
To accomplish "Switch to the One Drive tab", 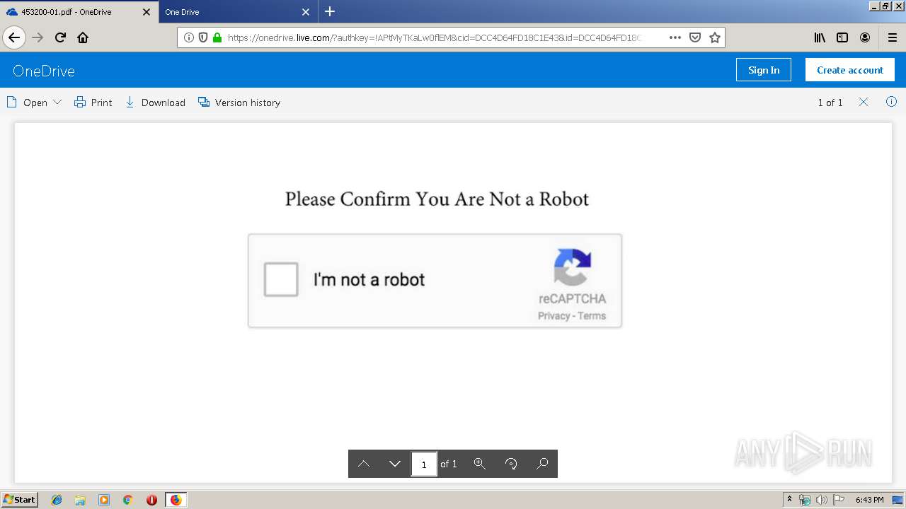I will [x=237, y=12].
